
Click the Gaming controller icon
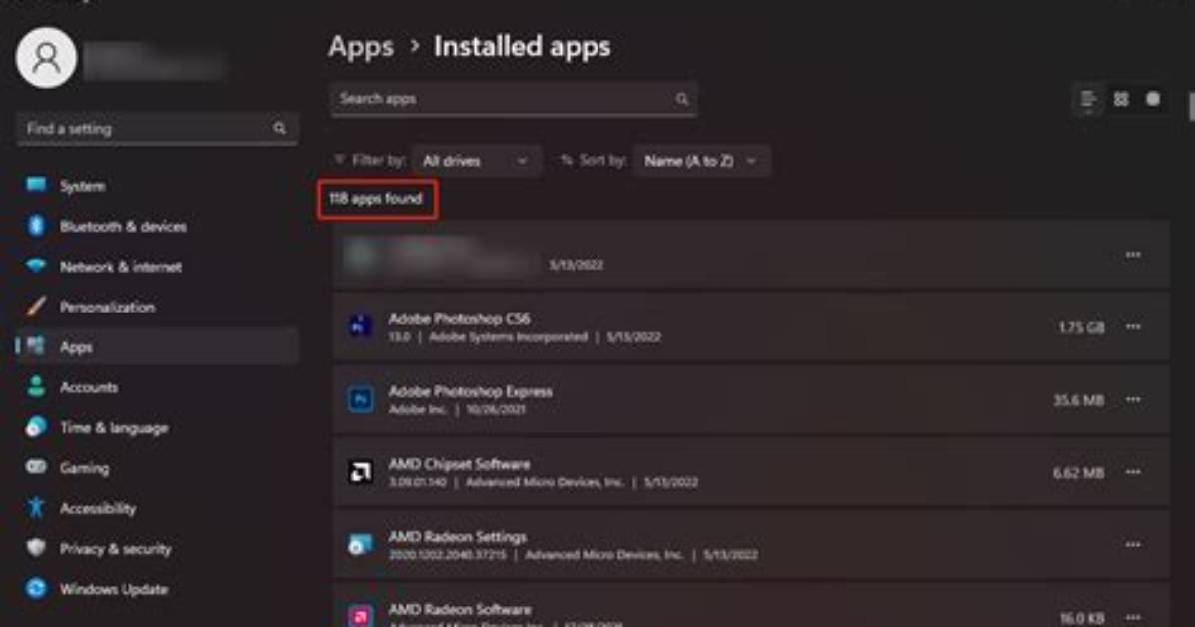point(36,467)
